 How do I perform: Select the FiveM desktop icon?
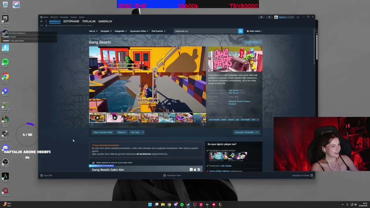click(x=5, y=177)
